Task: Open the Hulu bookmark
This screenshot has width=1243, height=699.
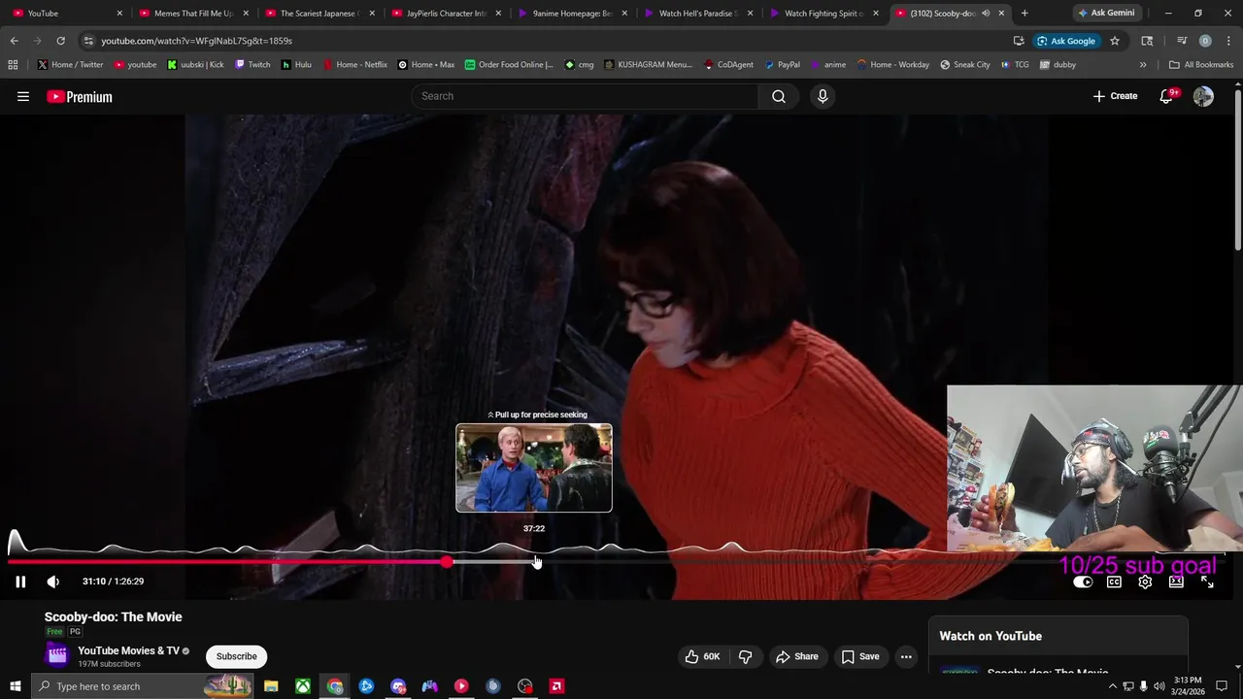Action: tap(296, 65)
